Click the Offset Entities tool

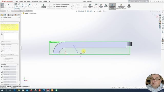point(44,6)
